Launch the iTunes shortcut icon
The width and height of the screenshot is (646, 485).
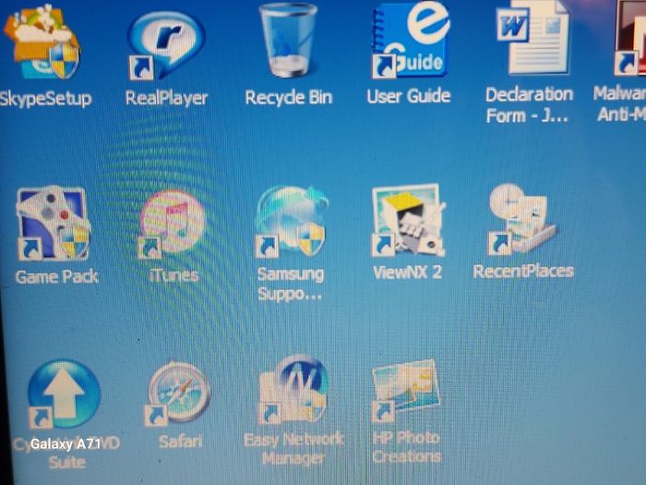[171, 224]
